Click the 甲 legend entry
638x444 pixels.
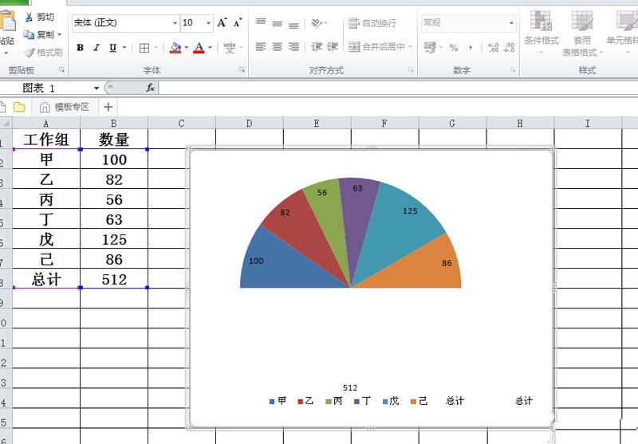[278, 401]
